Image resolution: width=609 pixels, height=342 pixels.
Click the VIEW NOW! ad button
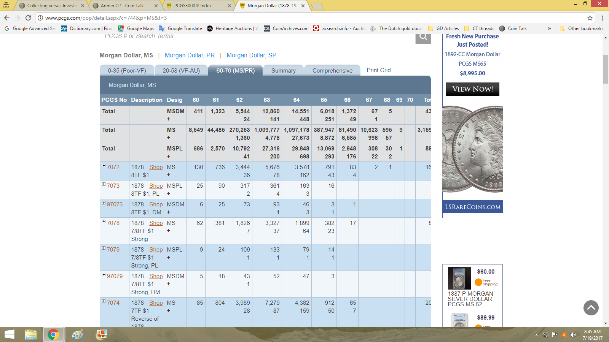point(473,89)
